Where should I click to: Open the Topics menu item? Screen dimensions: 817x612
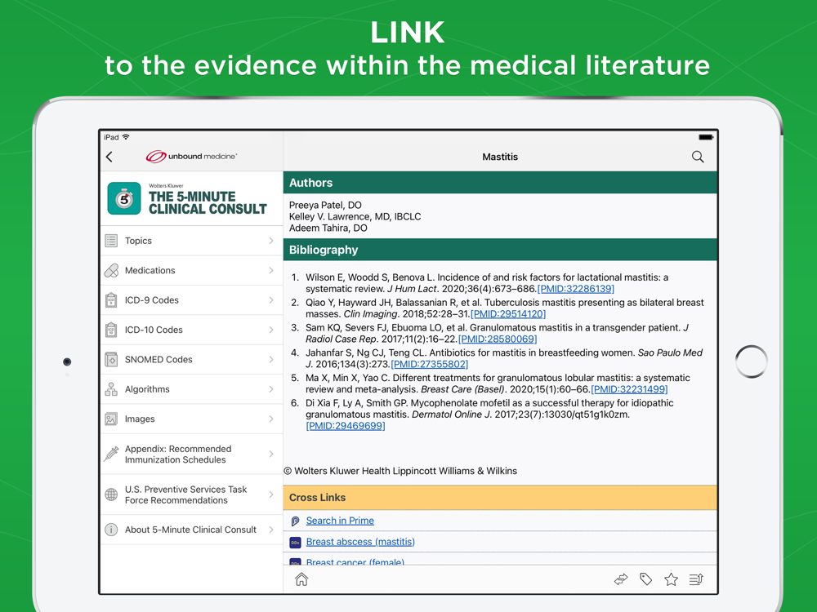click(x=191, y=241)
